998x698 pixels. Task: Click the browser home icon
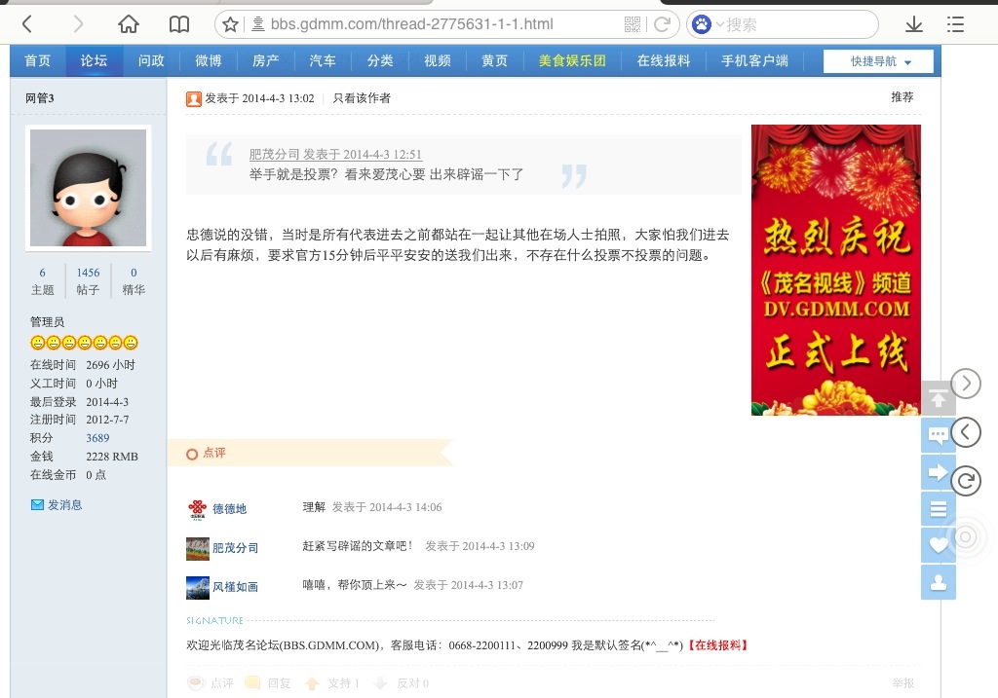tap(128, 24)
